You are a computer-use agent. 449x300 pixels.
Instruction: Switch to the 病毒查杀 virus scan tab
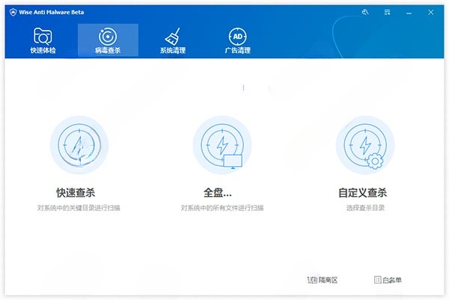pyautogui.click(x=108, y=40)
